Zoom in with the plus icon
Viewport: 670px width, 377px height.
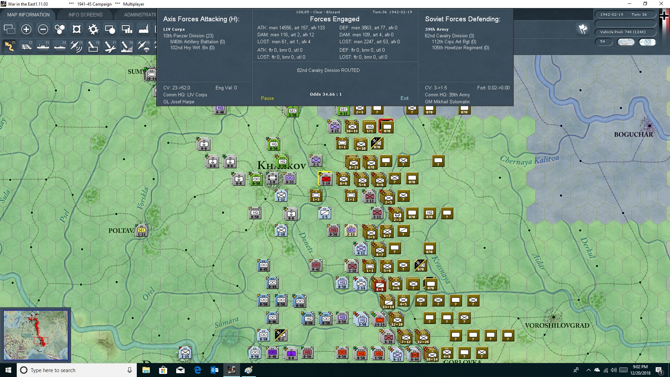[26, 29]
